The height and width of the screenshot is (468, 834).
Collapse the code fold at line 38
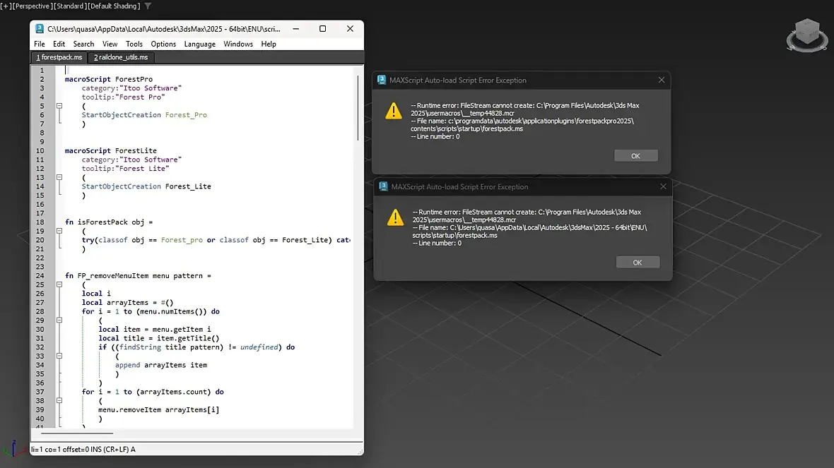click(59, 400)
